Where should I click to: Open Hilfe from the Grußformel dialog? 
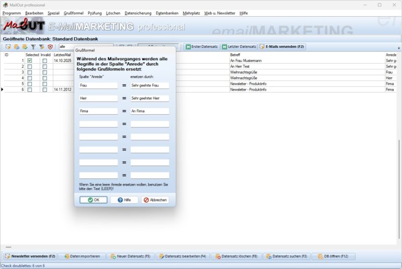click(124, 200)
